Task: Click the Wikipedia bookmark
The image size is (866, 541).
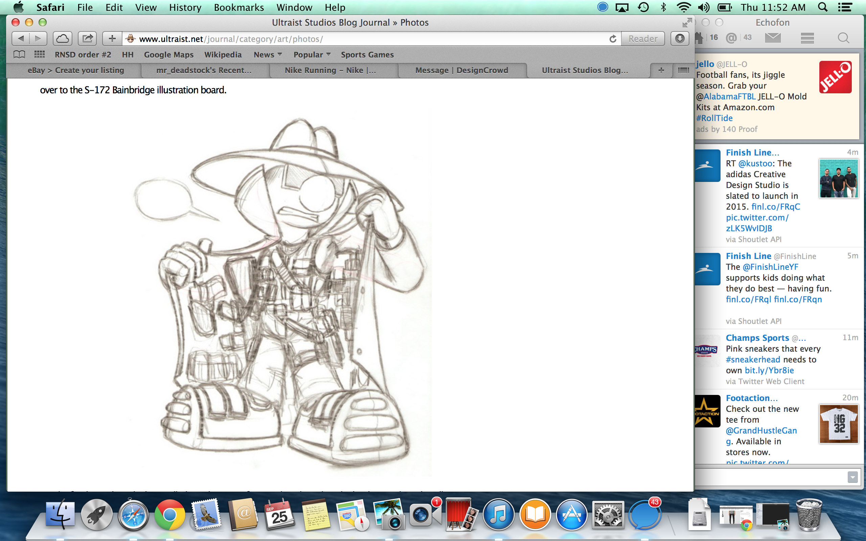Action: click(x=223, y=55)
